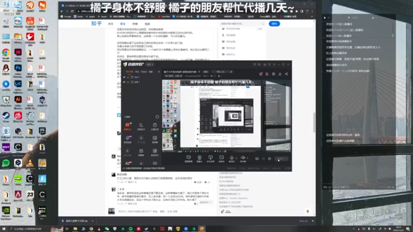Open the gift-box tool in toolbox
413x232 pixels.
coord(141,152)
